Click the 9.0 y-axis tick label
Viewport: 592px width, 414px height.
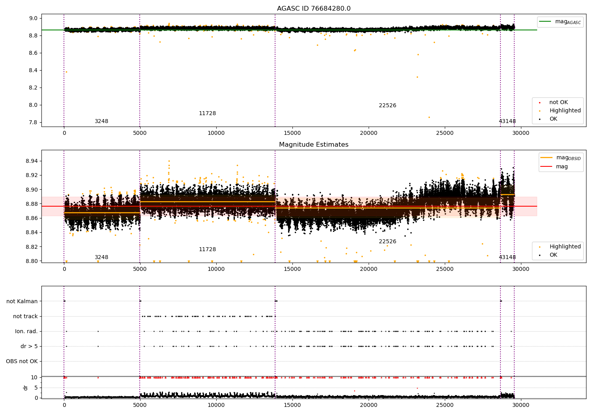click(34, 19)
